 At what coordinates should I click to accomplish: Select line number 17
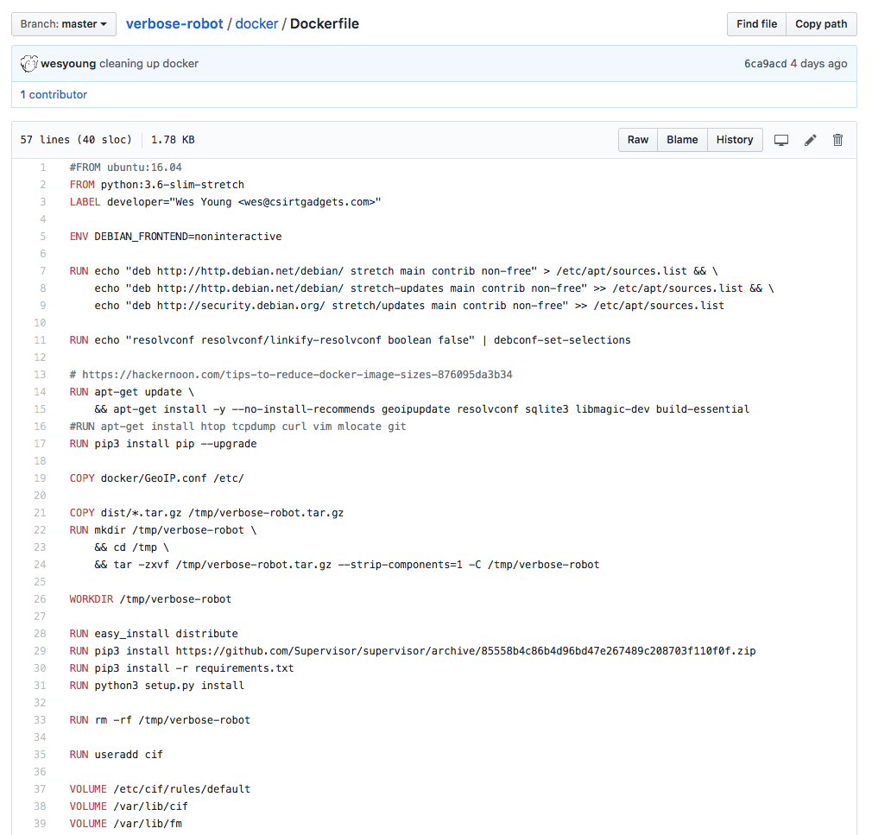click(40, 443)
